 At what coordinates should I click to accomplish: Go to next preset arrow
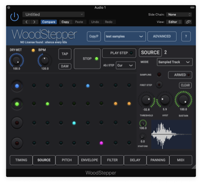point(34,22)
